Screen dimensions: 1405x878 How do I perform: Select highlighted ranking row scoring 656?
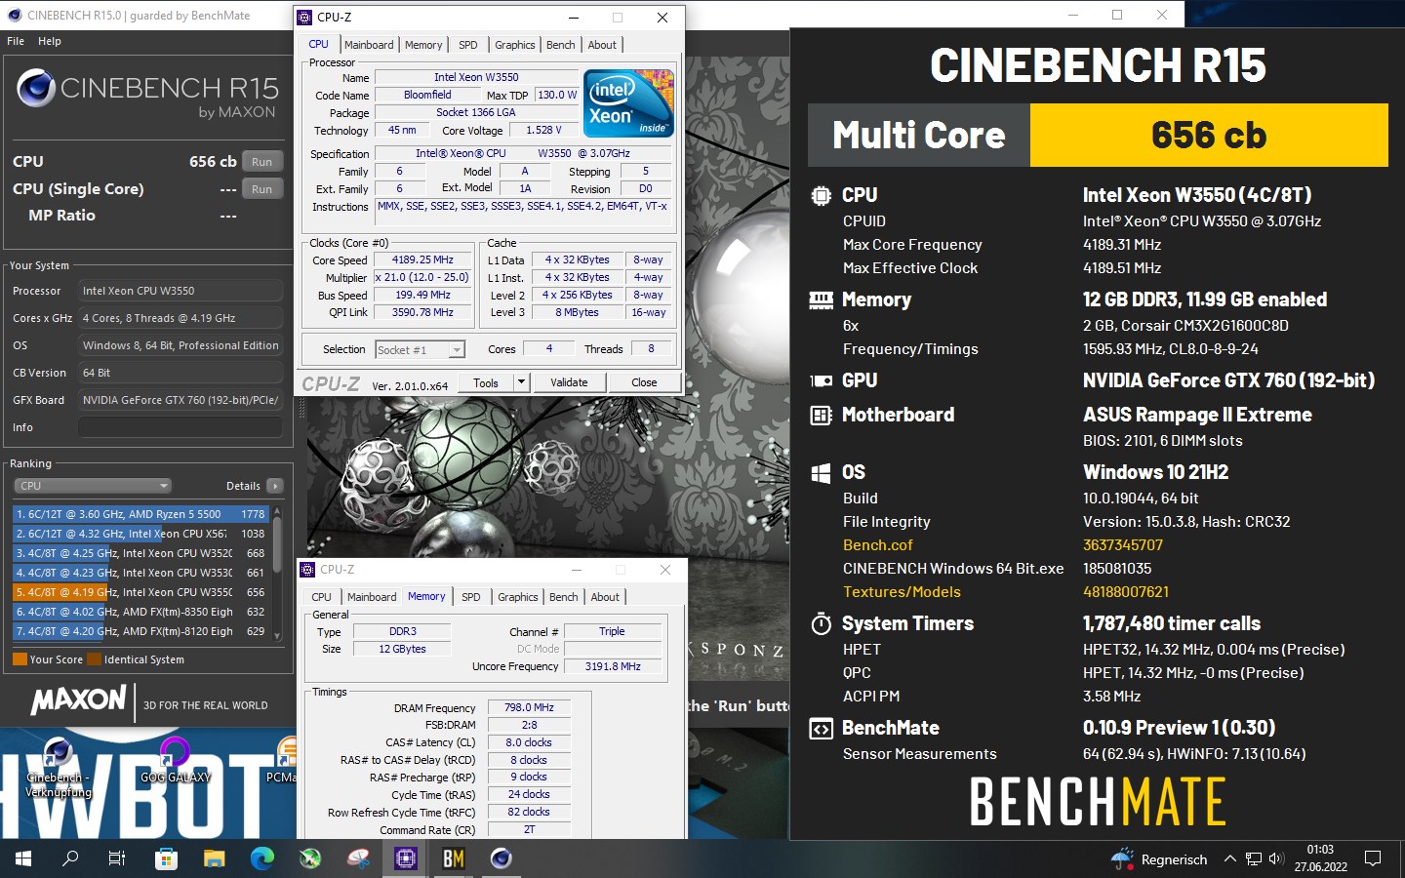(140, 592)
